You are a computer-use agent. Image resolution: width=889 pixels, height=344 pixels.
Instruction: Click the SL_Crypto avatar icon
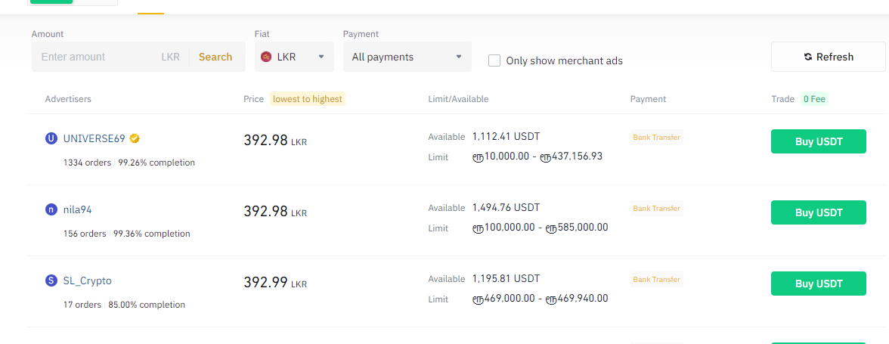click(x=51, y=280)
